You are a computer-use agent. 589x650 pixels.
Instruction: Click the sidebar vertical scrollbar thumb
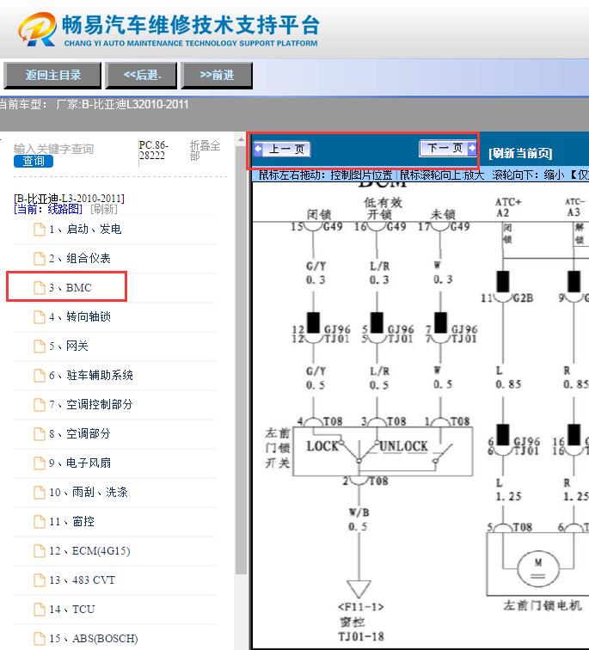[x=242, y=359]
